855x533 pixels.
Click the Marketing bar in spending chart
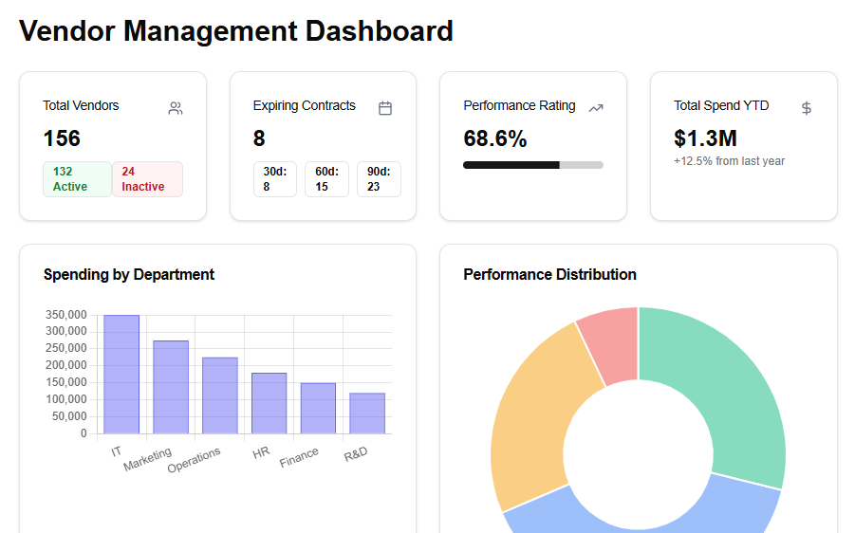(171, 388)
